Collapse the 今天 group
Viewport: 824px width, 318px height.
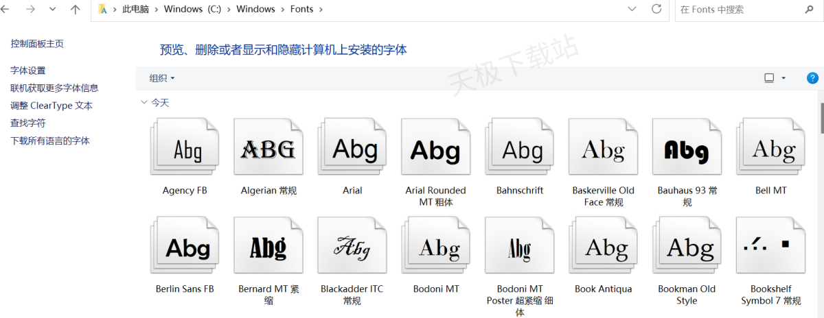click(144, 103)
